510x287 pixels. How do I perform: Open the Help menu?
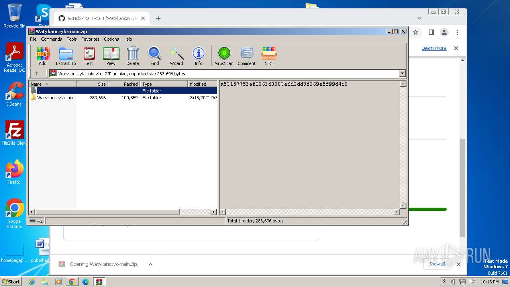[x=127, y=39]
